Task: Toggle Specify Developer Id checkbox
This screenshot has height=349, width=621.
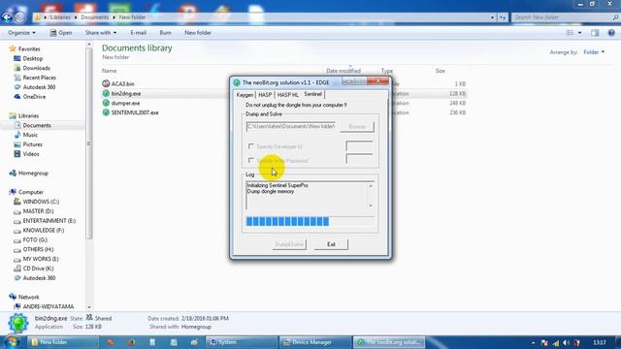Action: 250,146
